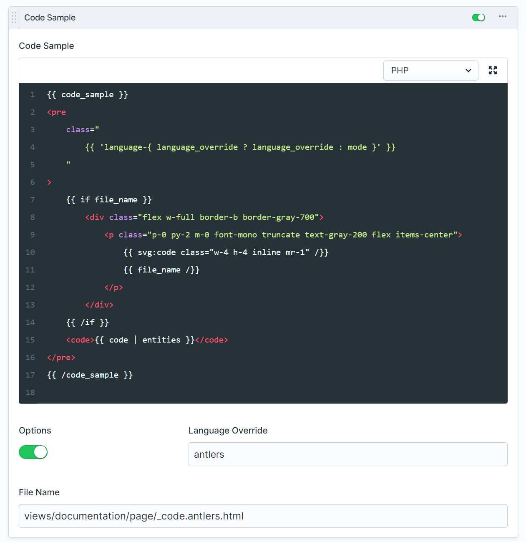Toggle the green switch in the header bar
This screenshot has width=526, height=542.
[x=478, y=17]
